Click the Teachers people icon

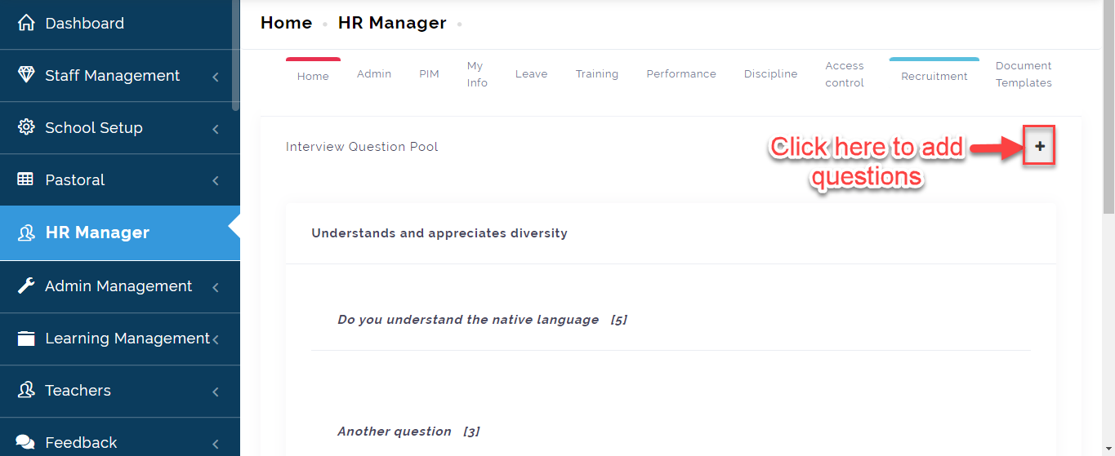point(26,390)
